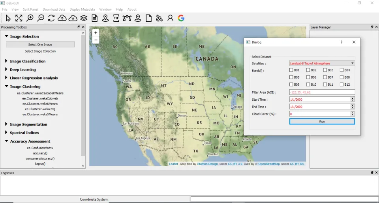Screen dimensions: 379x203
Task: Check the B12 band checkbox
Action: point(342,85)
